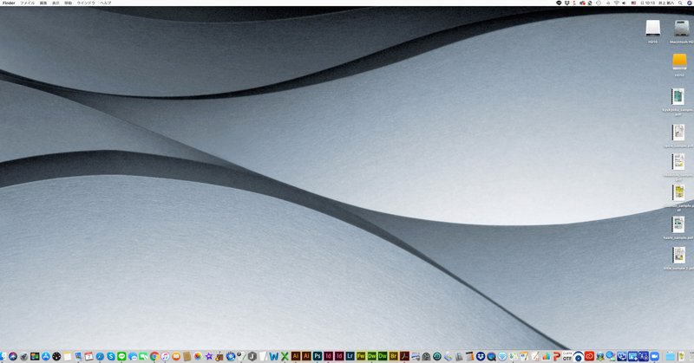Open Adobe Fireworks Fw icon
This screenshot has width=694, height=363.
[x=361, y=356]
